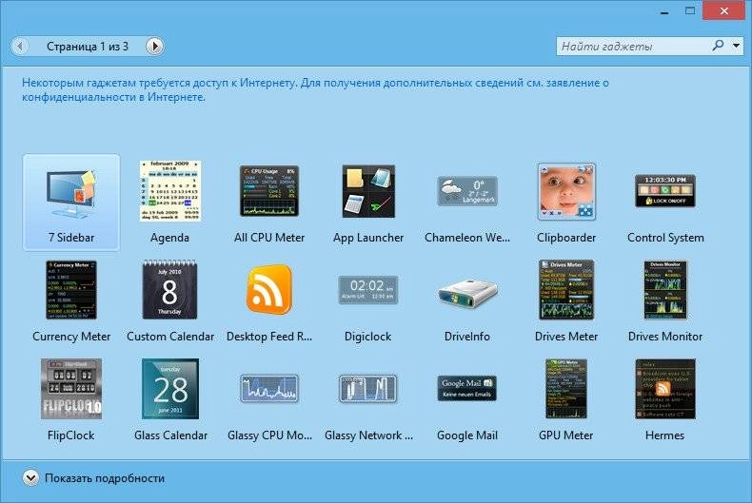The height and width of the screenshot is (503, 752).
Task: Pick the Hermes feed gadget
Action: [x=665, y=389]
